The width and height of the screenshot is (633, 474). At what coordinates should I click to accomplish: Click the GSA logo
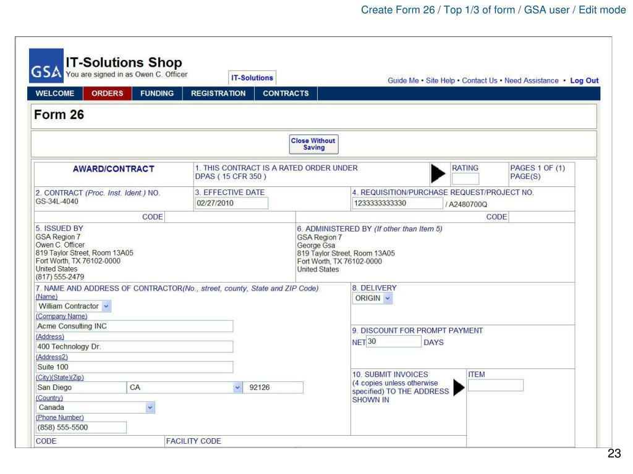pyautogui.click(x=46, y=65)
